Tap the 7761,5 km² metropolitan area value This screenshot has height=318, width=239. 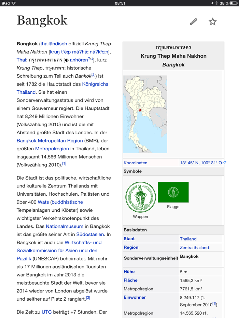(191, 289)
